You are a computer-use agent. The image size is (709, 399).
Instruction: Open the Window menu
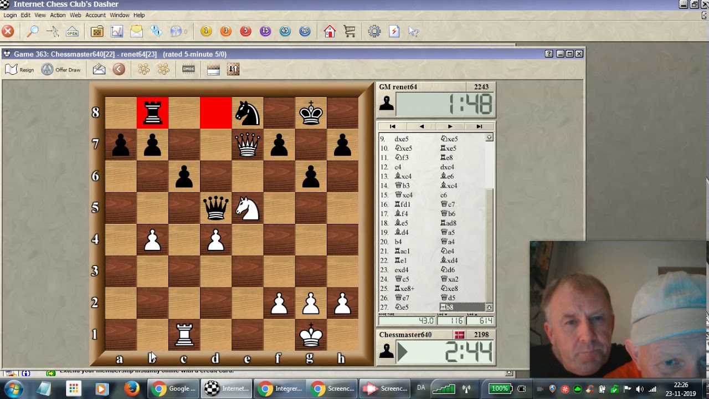click(120, 15)
